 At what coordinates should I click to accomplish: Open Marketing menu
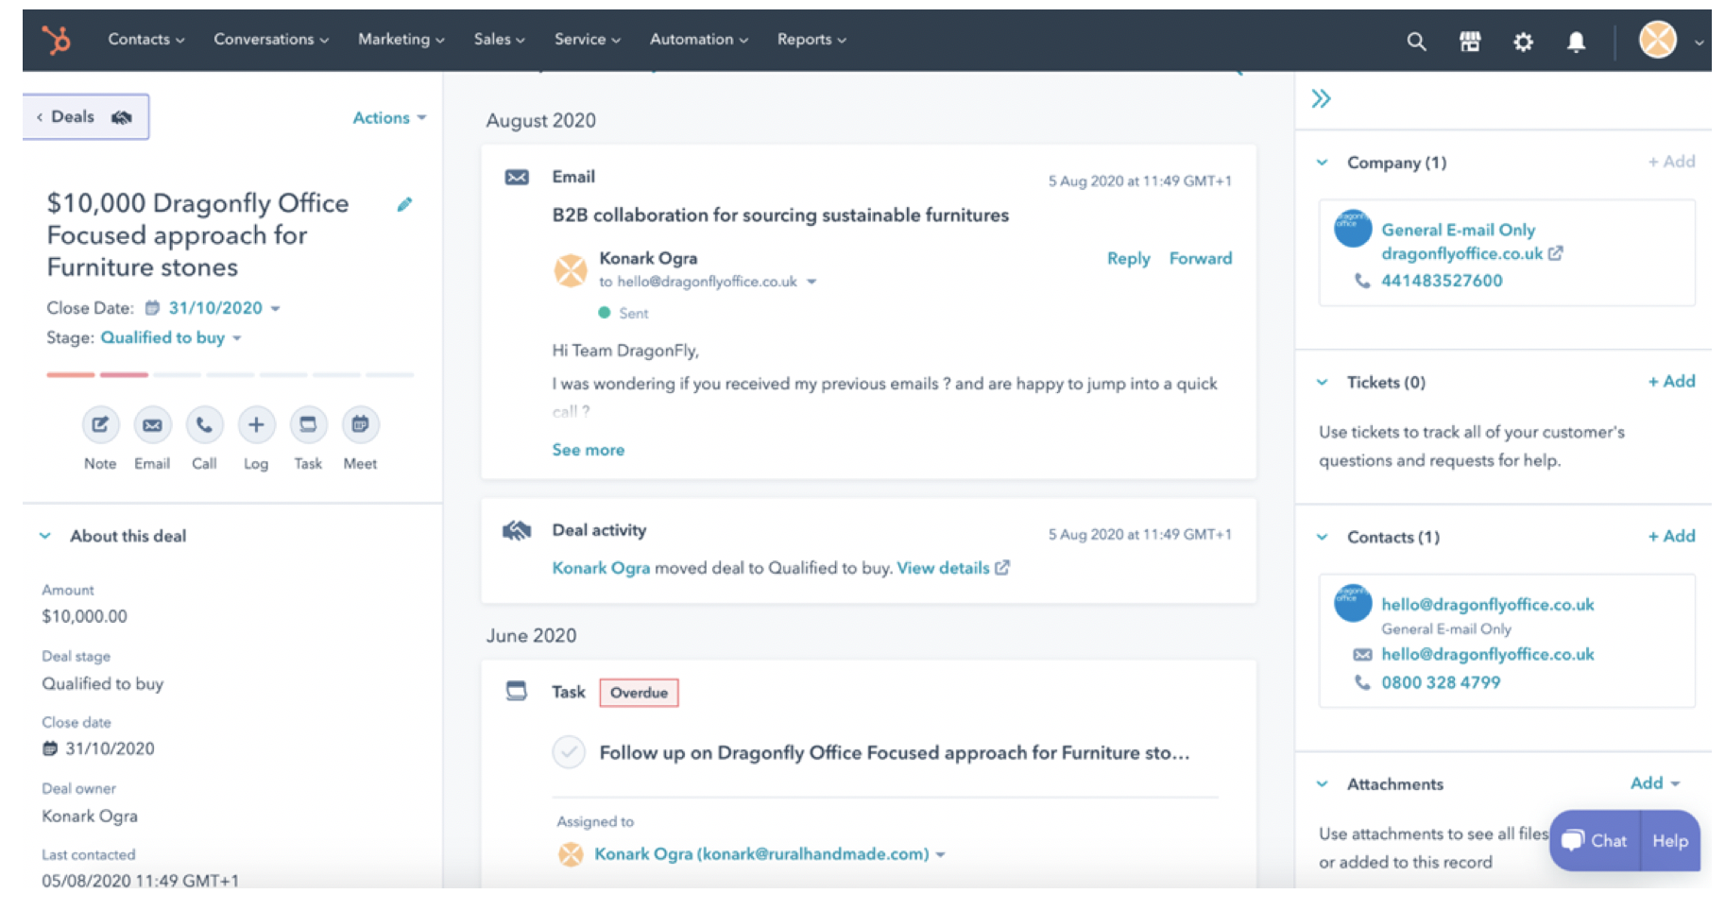(401, 40)
